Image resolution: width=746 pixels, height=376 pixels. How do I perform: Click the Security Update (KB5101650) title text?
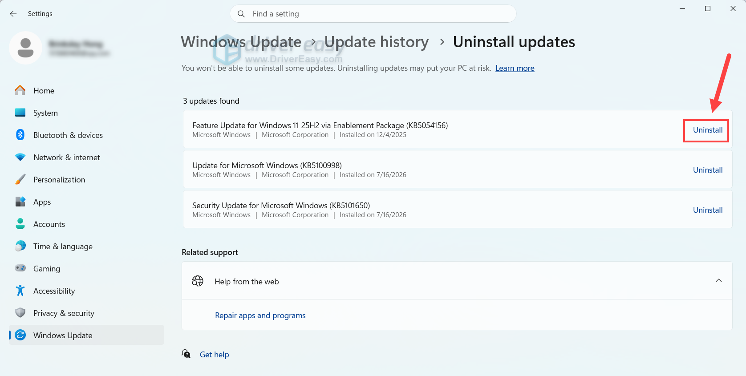[x=281, y=206]
